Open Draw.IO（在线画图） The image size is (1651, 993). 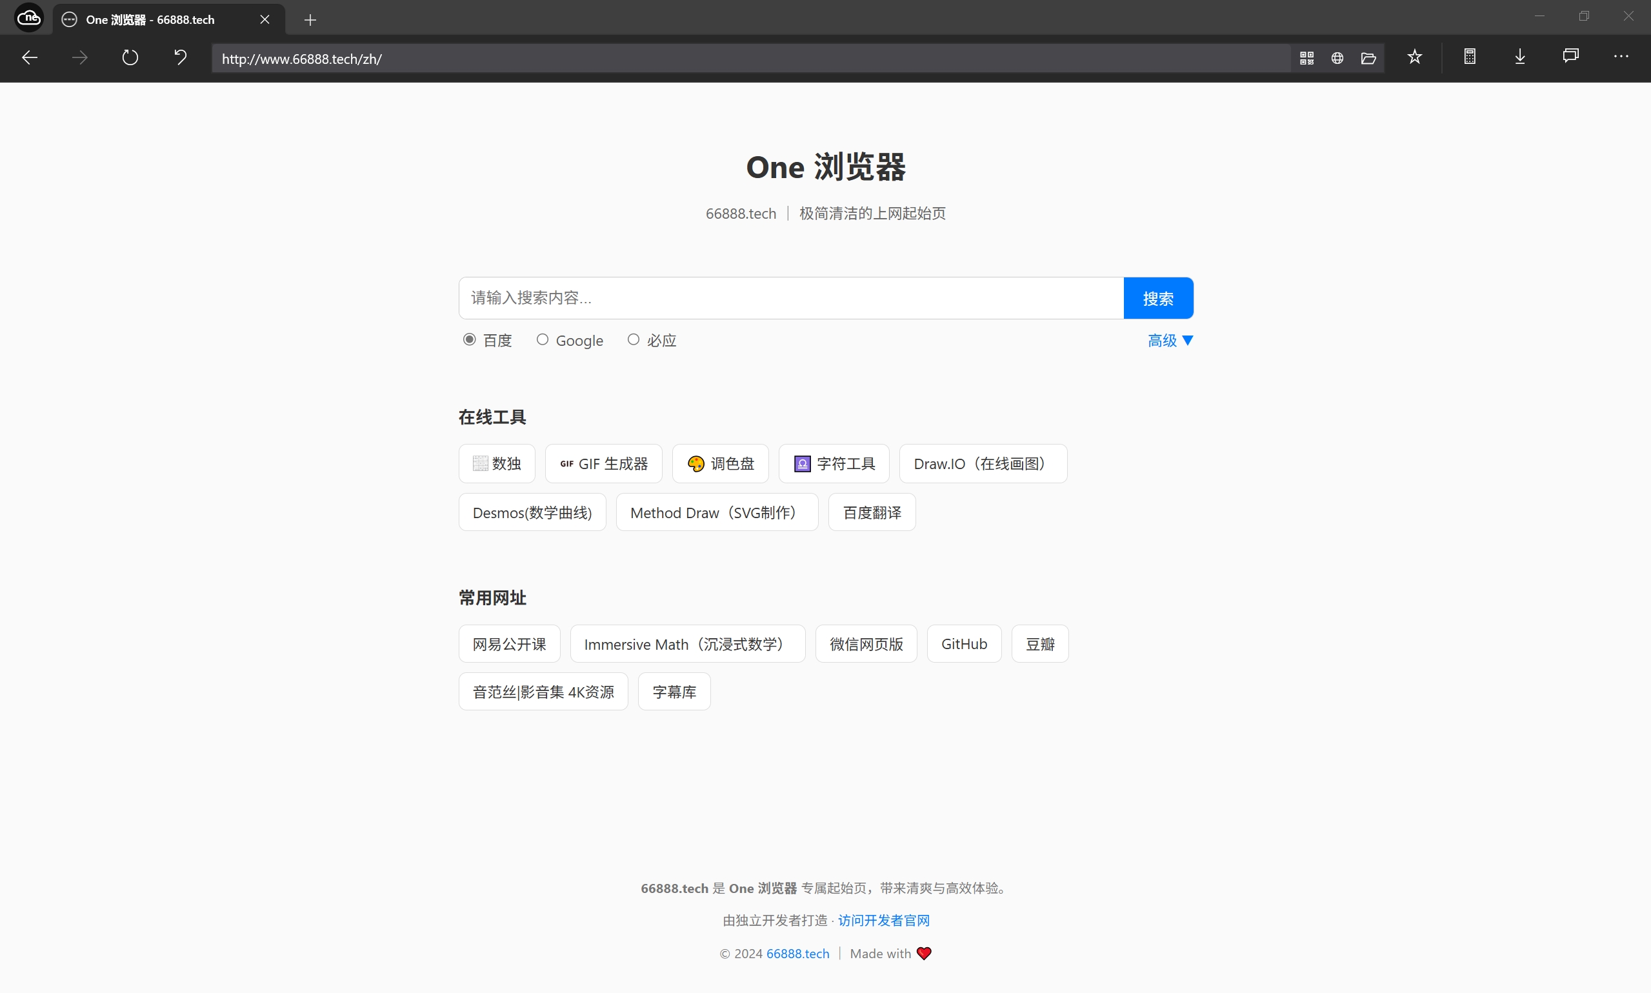(x=983, y=464)
